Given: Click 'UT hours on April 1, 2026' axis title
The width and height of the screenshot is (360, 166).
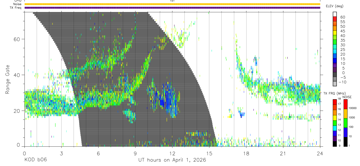Looking at the screenshot, I should pos(172,160).
